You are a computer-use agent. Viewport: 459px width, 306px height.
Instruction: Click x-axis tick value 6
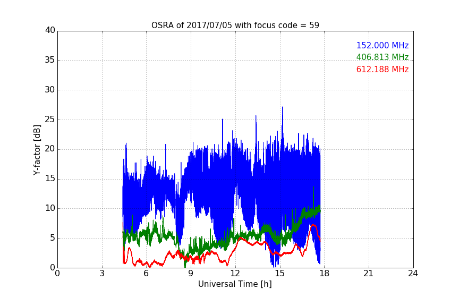pyautogui.click(x=147, y=274)
